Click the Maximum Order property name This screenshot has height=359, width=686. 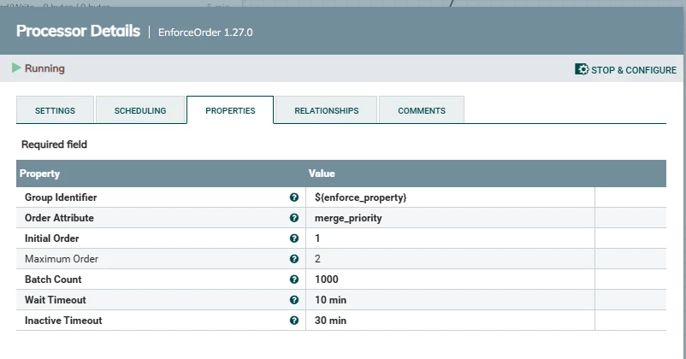(62, 259)
